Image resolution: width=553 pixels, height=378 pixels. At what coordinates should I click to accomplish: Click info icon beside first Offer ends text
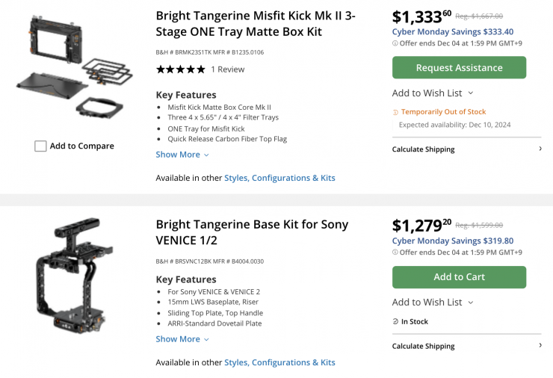tap(395, 43)
